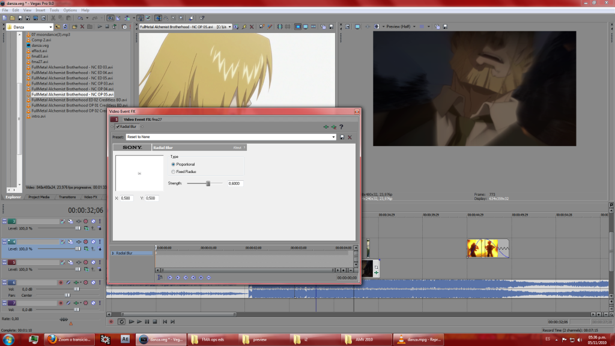
Task: Arm track 6 for record
Action: coord(61,282)
